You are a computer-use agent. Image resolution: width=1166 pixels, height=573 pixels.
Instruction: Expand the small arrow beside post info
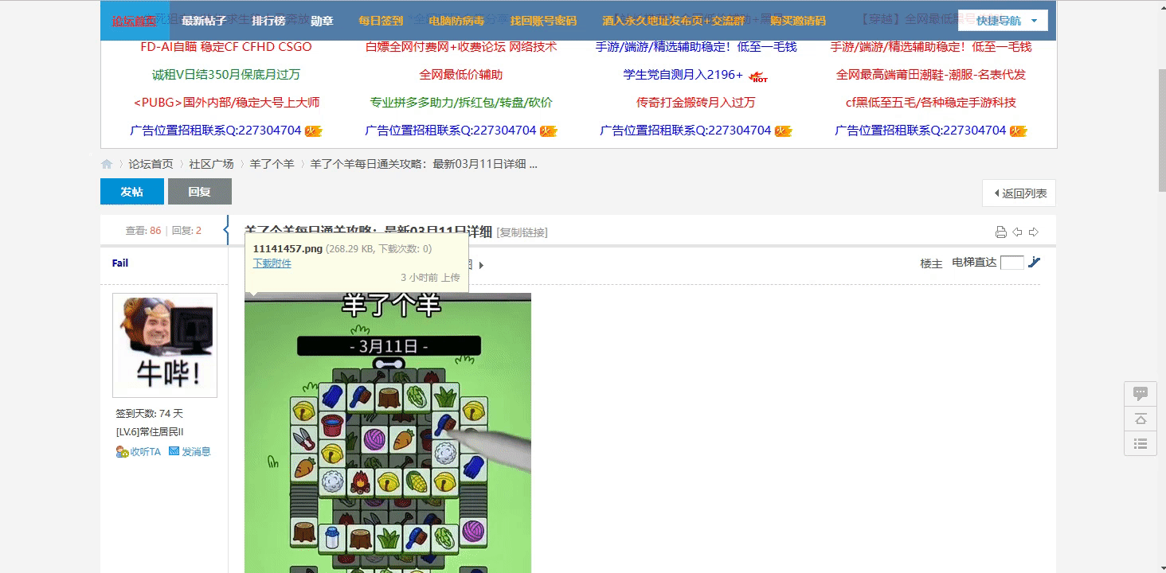point(481,265)
